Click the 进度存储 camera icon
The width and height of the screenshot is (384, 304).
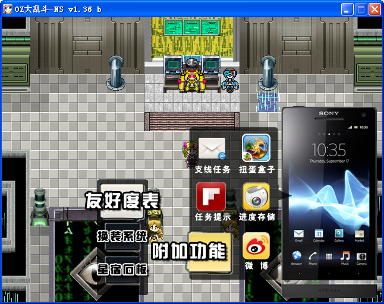(256, 197)
